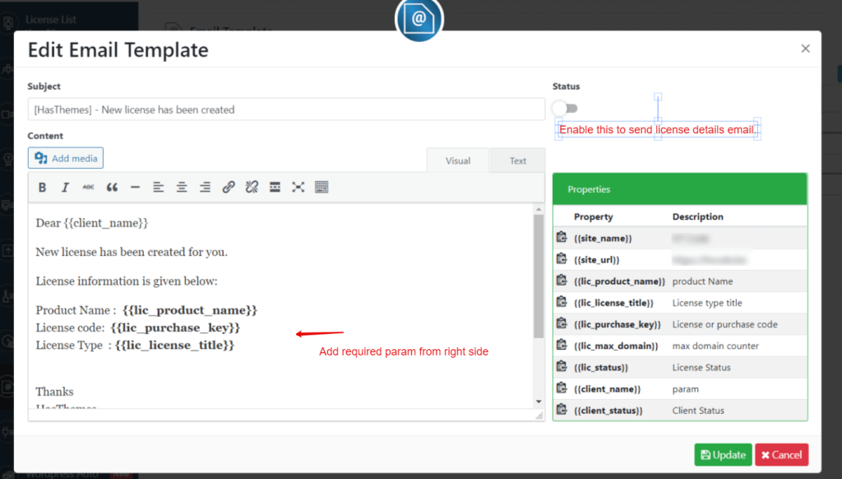The width and height of the screenshot is (842, 479).
Task: Click the Add media button
Action: click(65, 157)
